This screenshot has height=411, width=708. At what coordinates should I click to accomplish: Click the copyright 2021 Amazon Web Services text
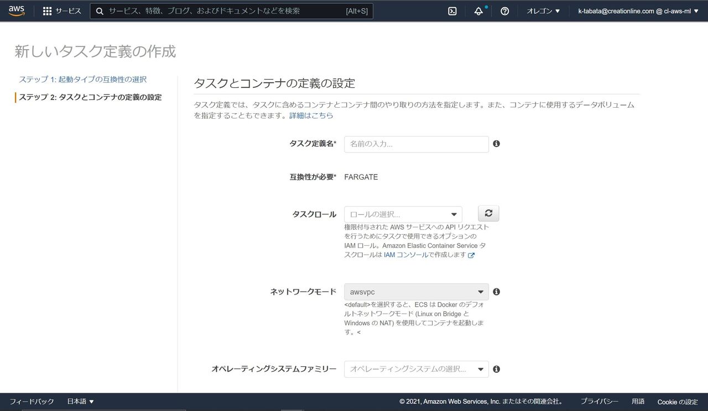tap(482, 402)
